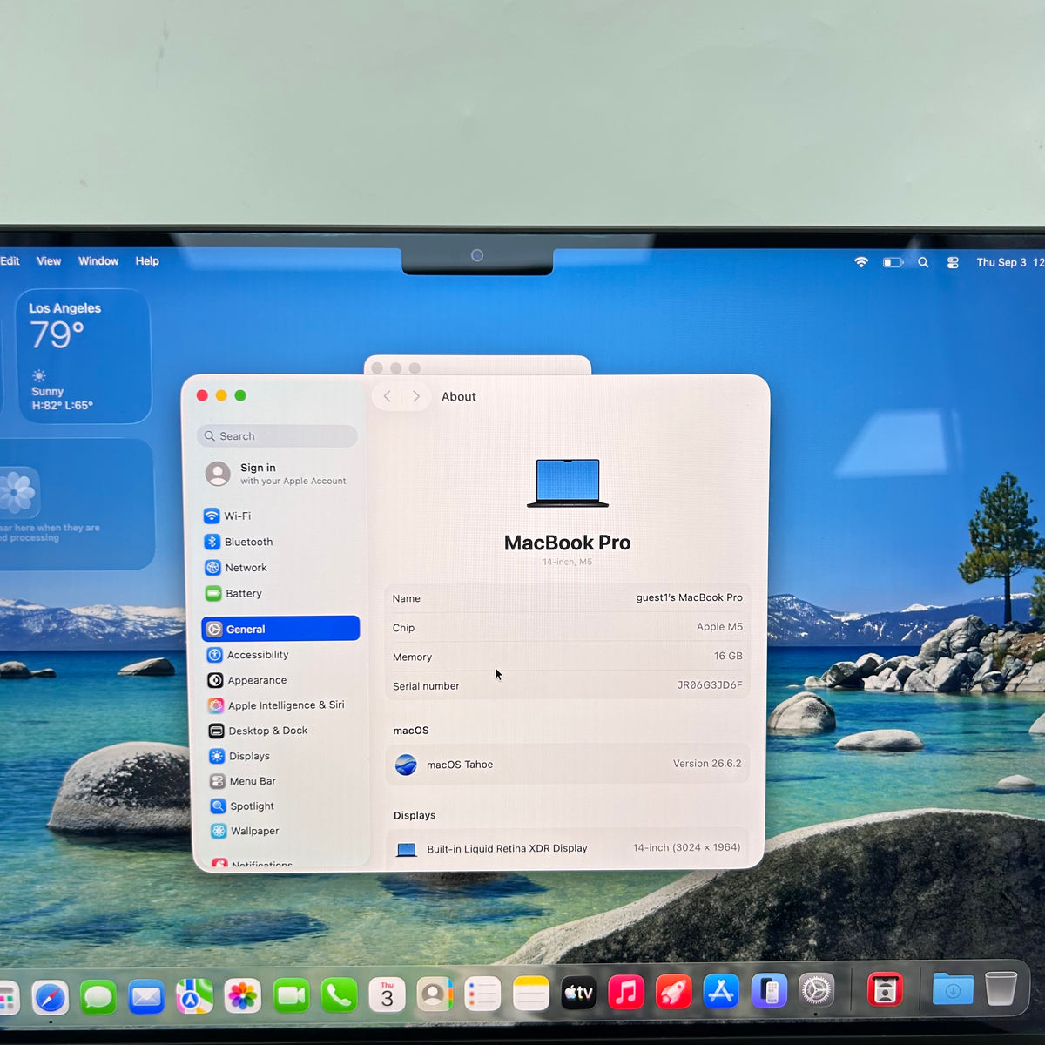Click the date and time in menu bar
This screenshot has width=1045, height=1045.
[x=1010, y=262]
